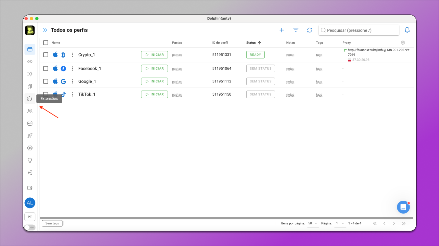
Task: Tick the select-all profiles checkbox
Action: pos(46,43)
